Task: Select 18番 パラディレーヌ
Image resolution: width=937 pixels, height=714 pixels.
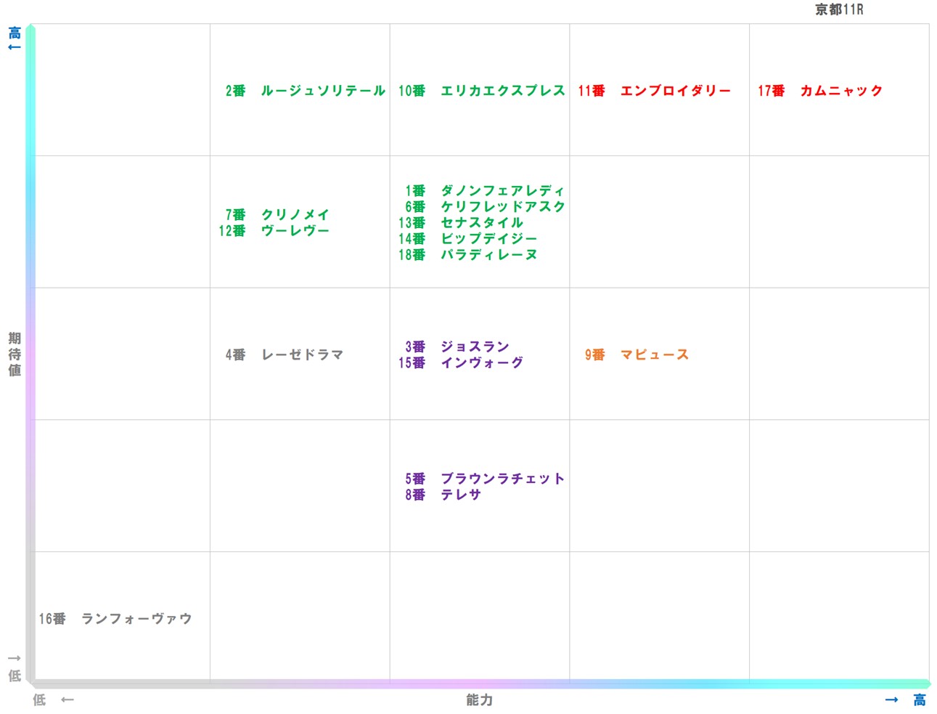Action: coord(467,254)
